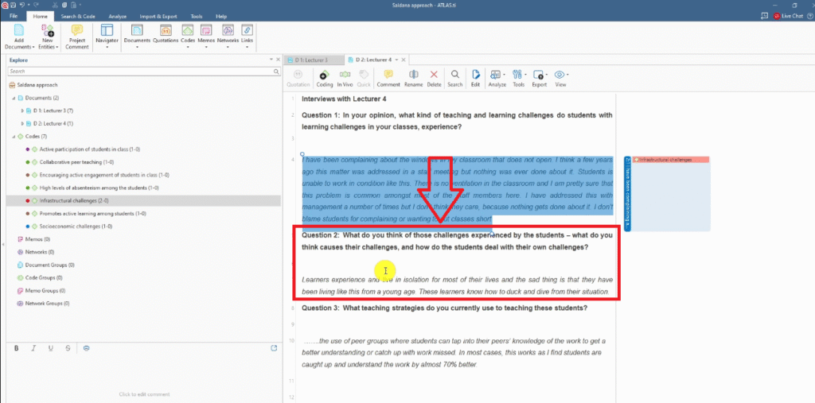This screenshot has height=403, width=815.
Task: Click red color dot of Infrastructural challenges code
Action: (x=27, y=201)
